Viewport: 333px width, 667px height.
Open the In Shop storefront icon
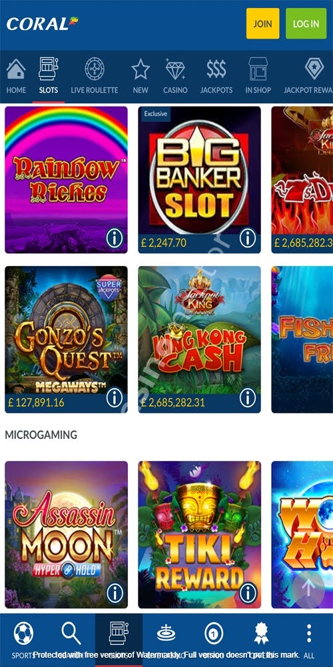click(258, 69)
